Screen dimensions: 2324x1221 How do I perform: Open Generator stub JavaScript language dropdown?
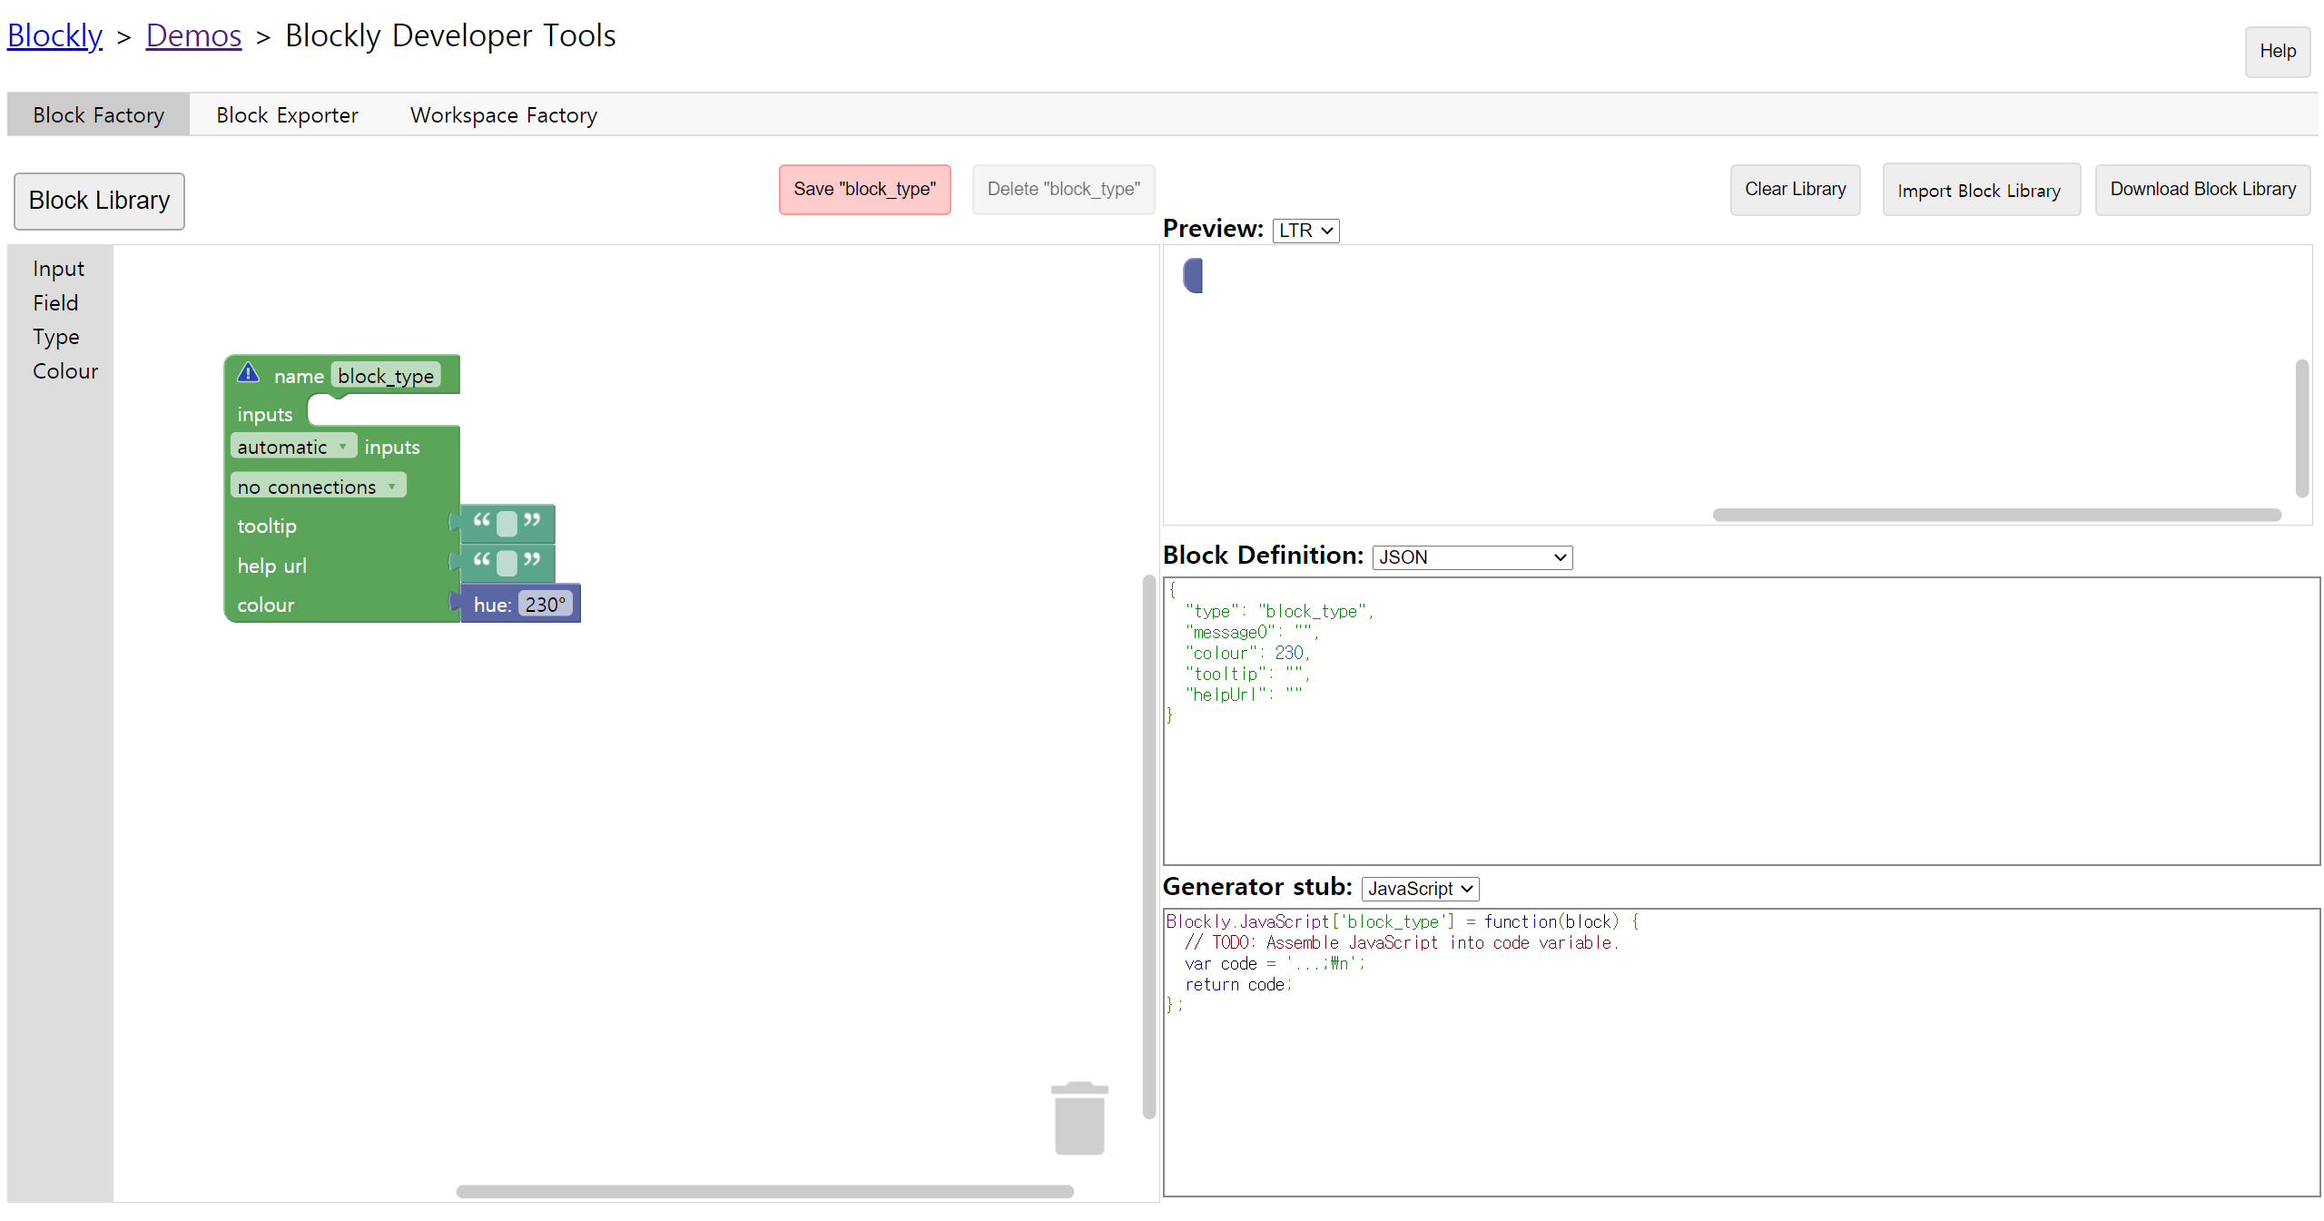pyautogui.click(x=1419, y=889)
